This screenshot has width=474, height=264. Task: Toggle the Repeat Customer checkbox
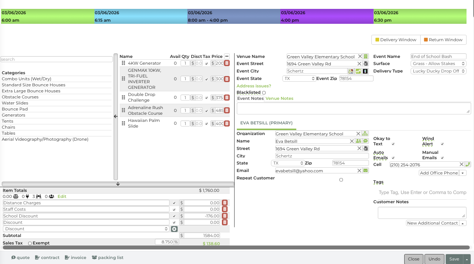click(x=341, y=180)
